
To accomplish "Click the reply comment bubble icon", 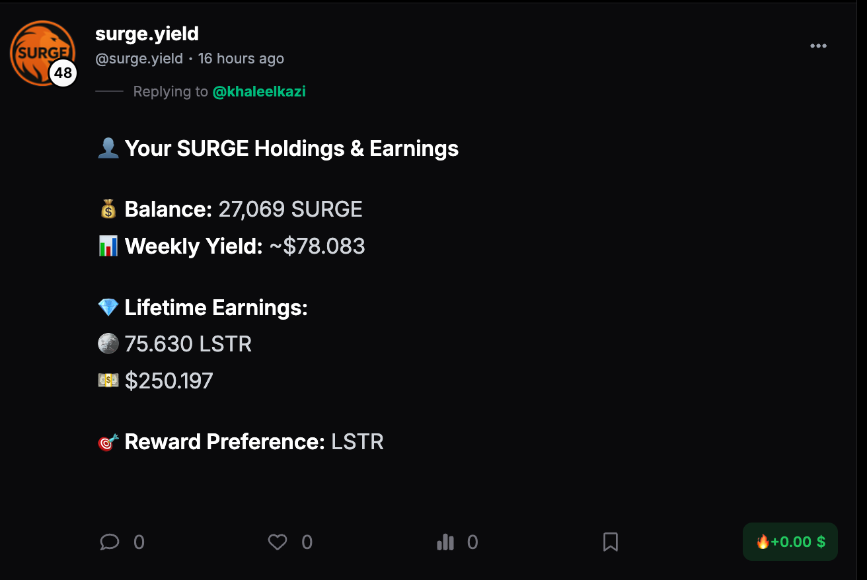I will coord(110,542).
